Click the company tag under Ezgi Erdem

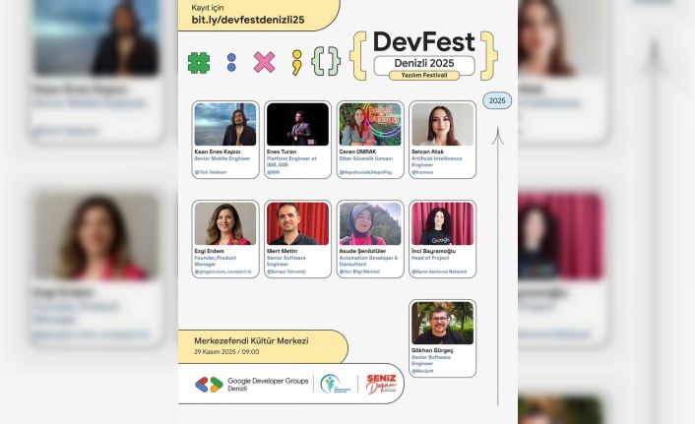click(x=222, y=272)
